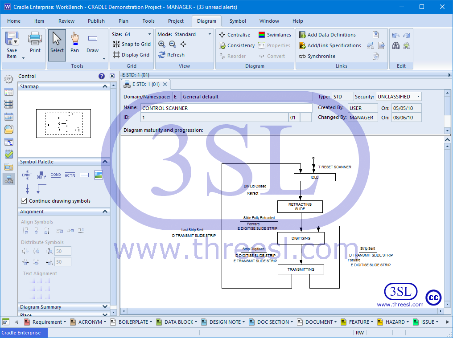Click Synchronise in Links group
The width and height of the screenshot is (453, 338).
(x=317, y=56)
